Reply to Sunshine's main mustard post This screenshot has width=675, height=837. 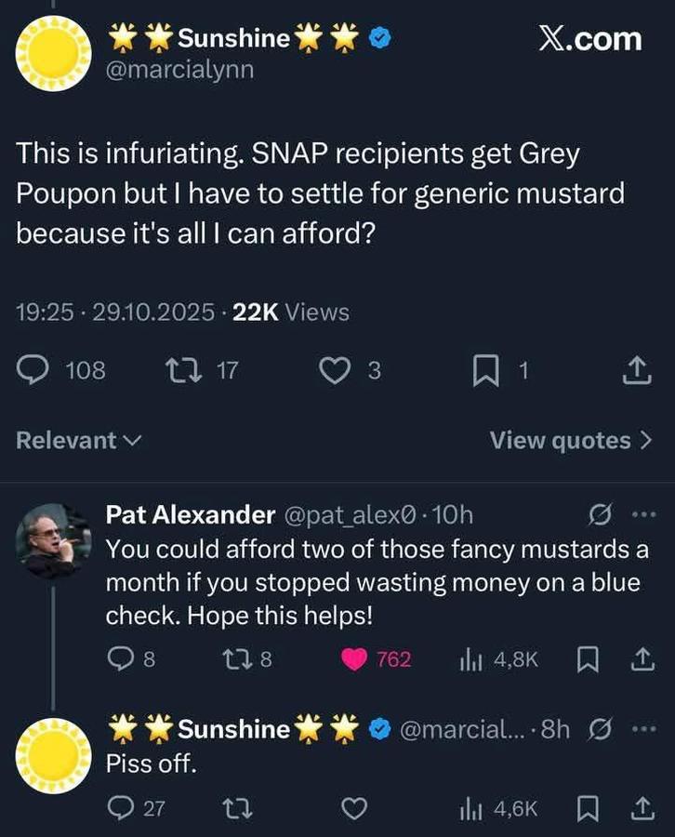35,371
